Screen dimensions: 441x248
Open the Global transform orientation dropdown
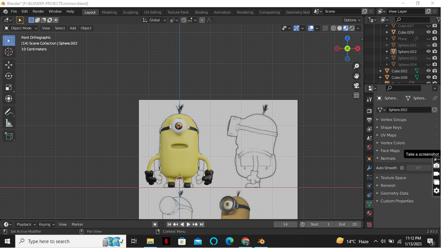click(154, 20)
